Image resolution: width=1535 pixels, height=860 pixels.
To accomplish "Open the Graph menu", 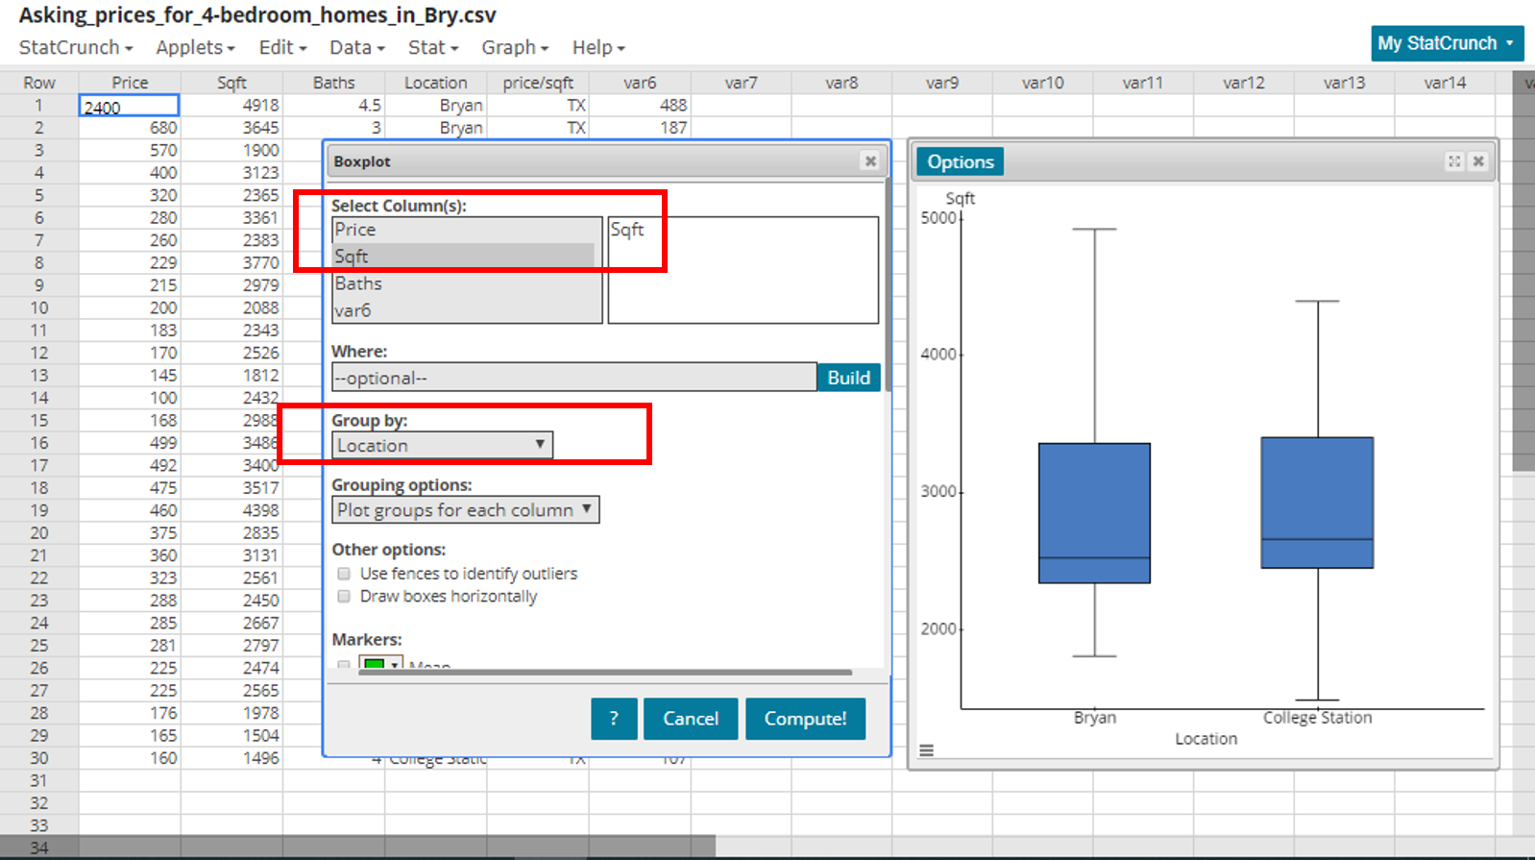I will 515,47.
